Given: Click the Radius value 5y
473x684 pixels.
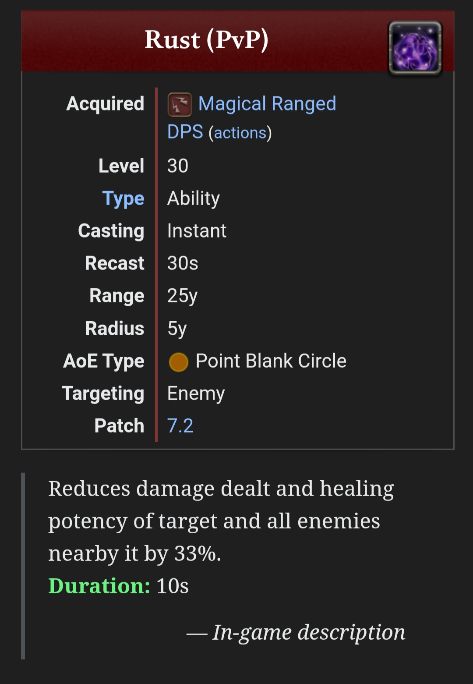Looking at the screenshot, I should point(177,329).
